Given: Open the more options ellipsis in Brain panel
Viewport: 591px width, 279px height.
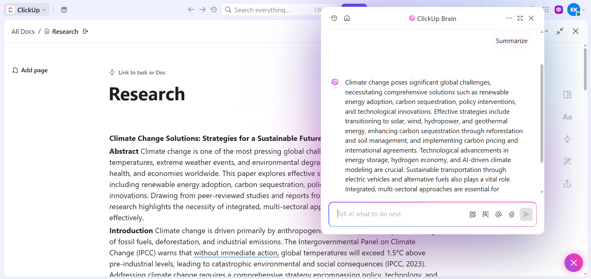Looking at the screenshot, I should click(509, 18).
